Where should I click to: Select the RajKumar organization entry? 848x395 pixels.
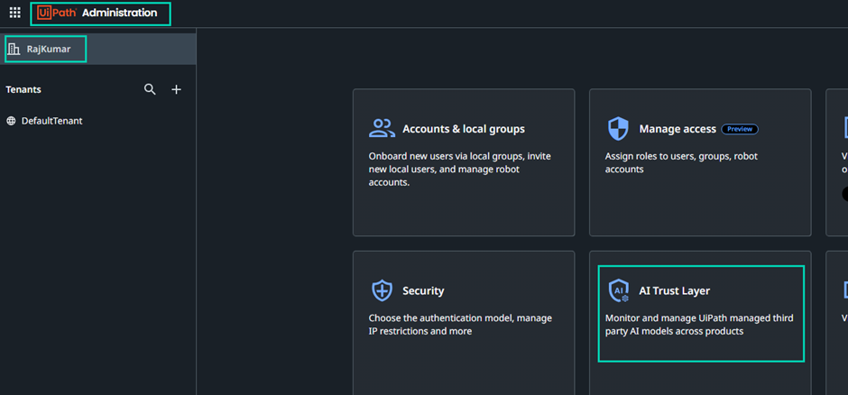click(98, 50)
